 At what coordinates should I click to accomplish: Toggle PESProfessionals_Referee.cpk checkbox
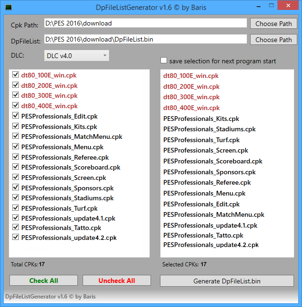16,157
